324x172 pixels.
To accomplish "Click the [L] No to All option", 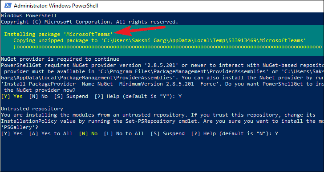I will pyautogui.click(x=124, y=133).
